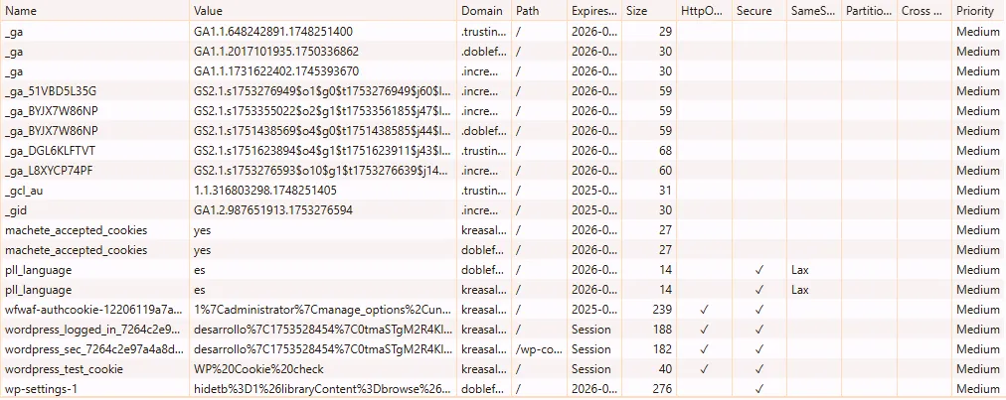Select the wordpress_test_cookie name
The width and height of the screenshot is (1006, 400).
(x=64, y=369)
